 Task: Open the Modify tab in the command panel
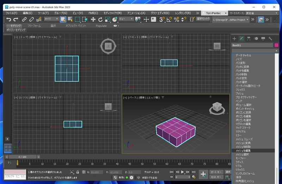coord(241,39)
